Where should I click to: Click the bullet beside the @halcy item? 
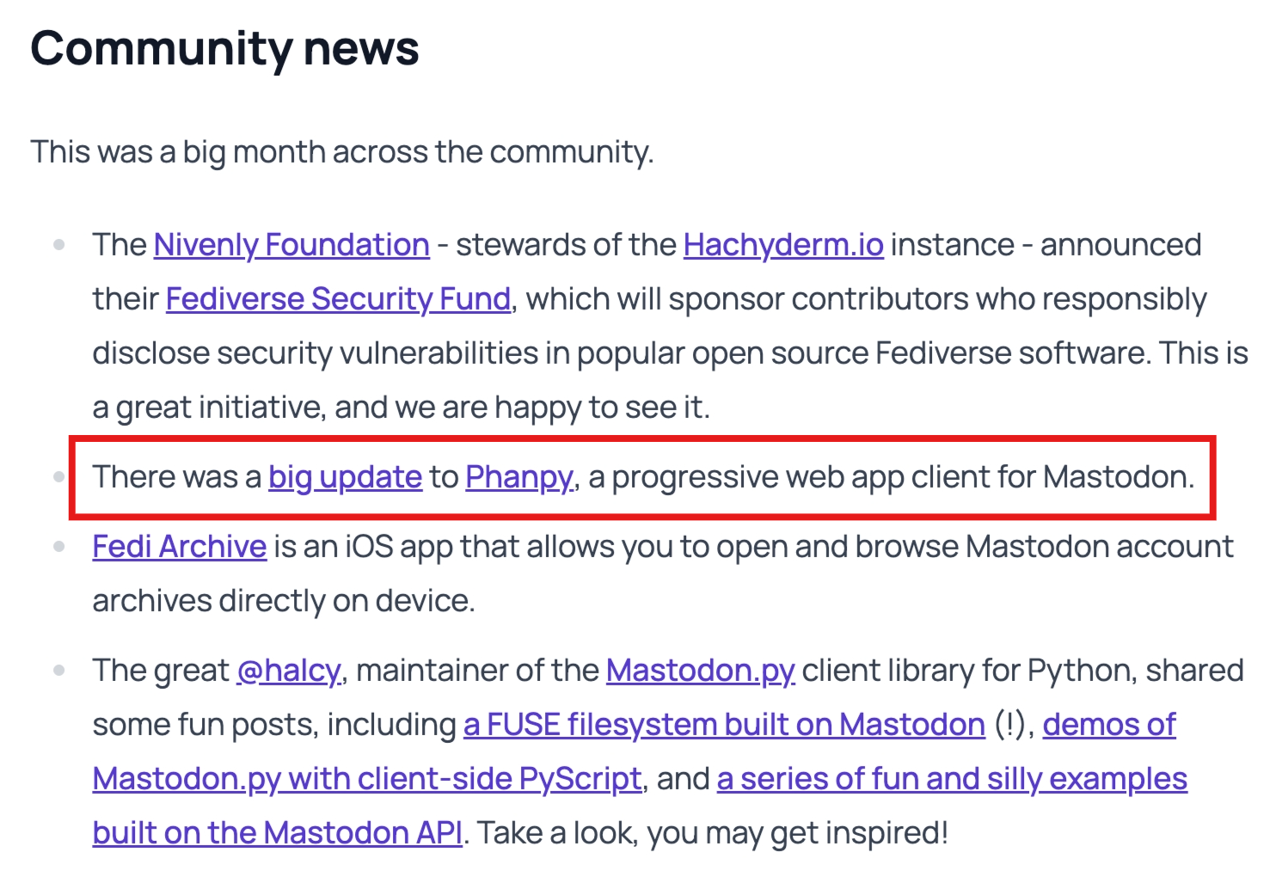click(58, 671)
